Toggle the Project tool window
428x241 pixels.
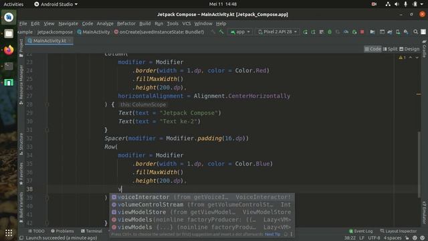click(21, 48)
